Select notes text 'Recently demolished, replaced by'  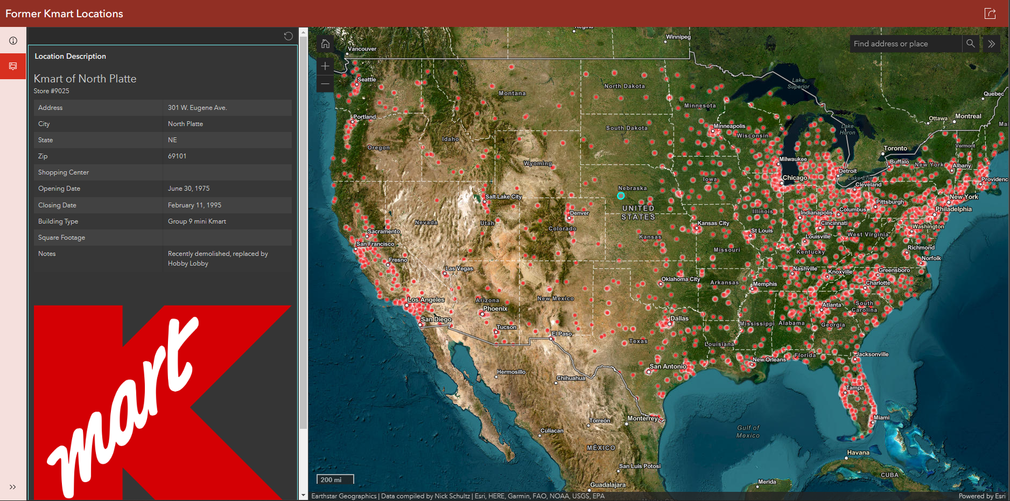[x=218, y=254]
